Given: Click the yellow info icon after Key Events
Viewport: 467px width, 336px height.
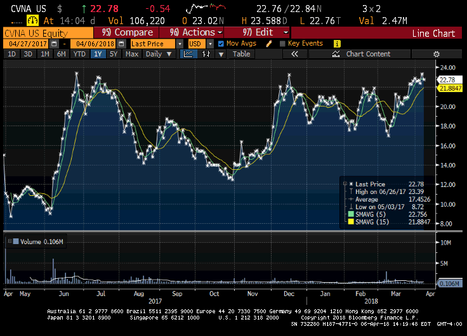Looking at the screenshot, I should (x=337, y=44).
